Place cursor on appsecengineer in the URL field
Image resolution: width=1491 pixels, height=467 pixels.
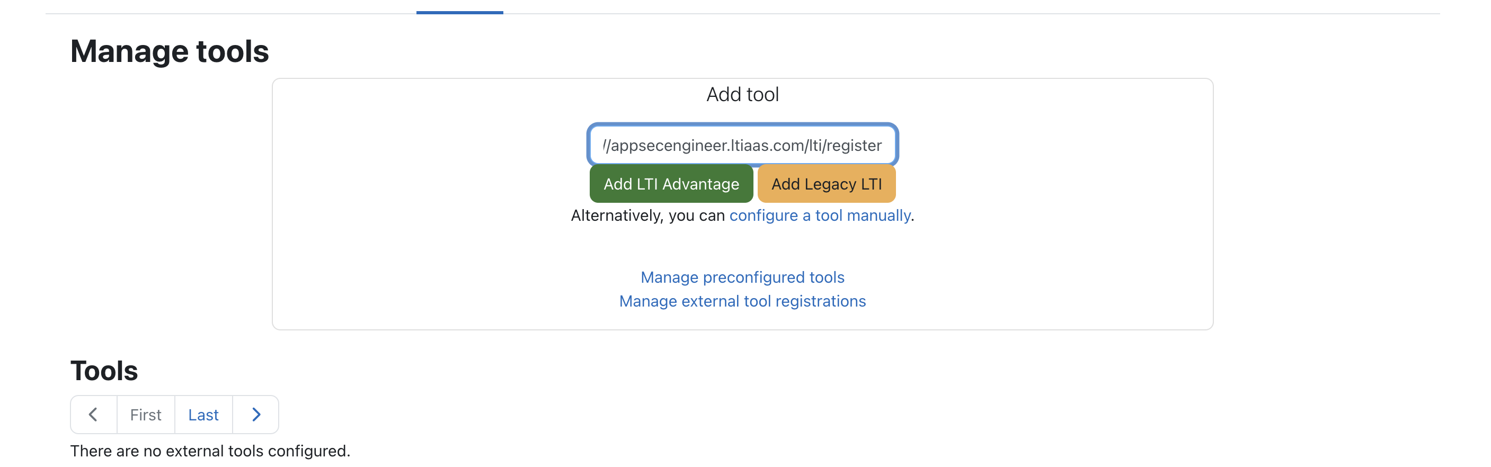[x=669, y=145]
